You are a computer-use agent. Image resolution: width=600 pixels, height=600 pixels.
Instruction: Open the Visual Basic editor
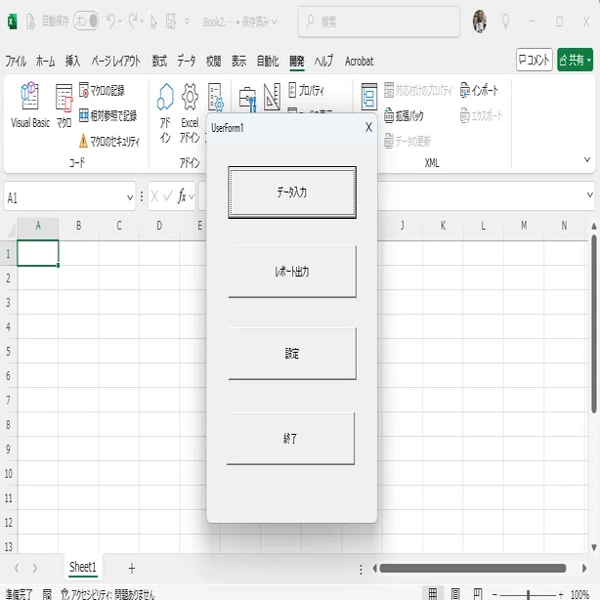click(30, 105)
